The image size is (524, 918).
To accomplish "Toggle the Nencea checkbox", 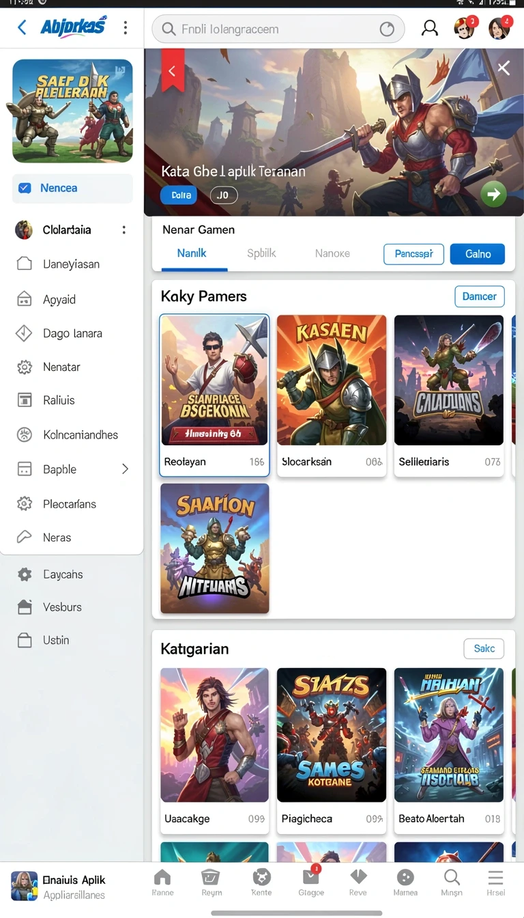I will point(25,188).
